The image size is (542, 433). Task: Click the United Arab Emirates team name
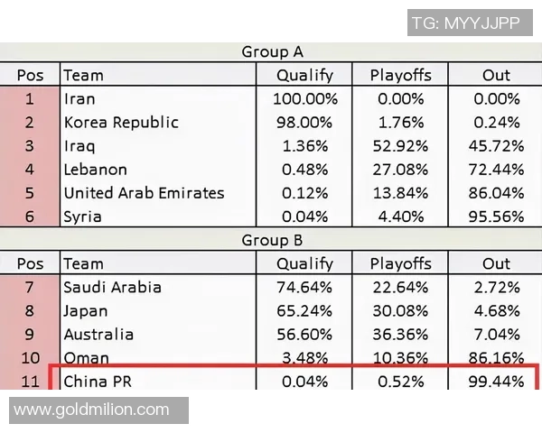point(144,193)
